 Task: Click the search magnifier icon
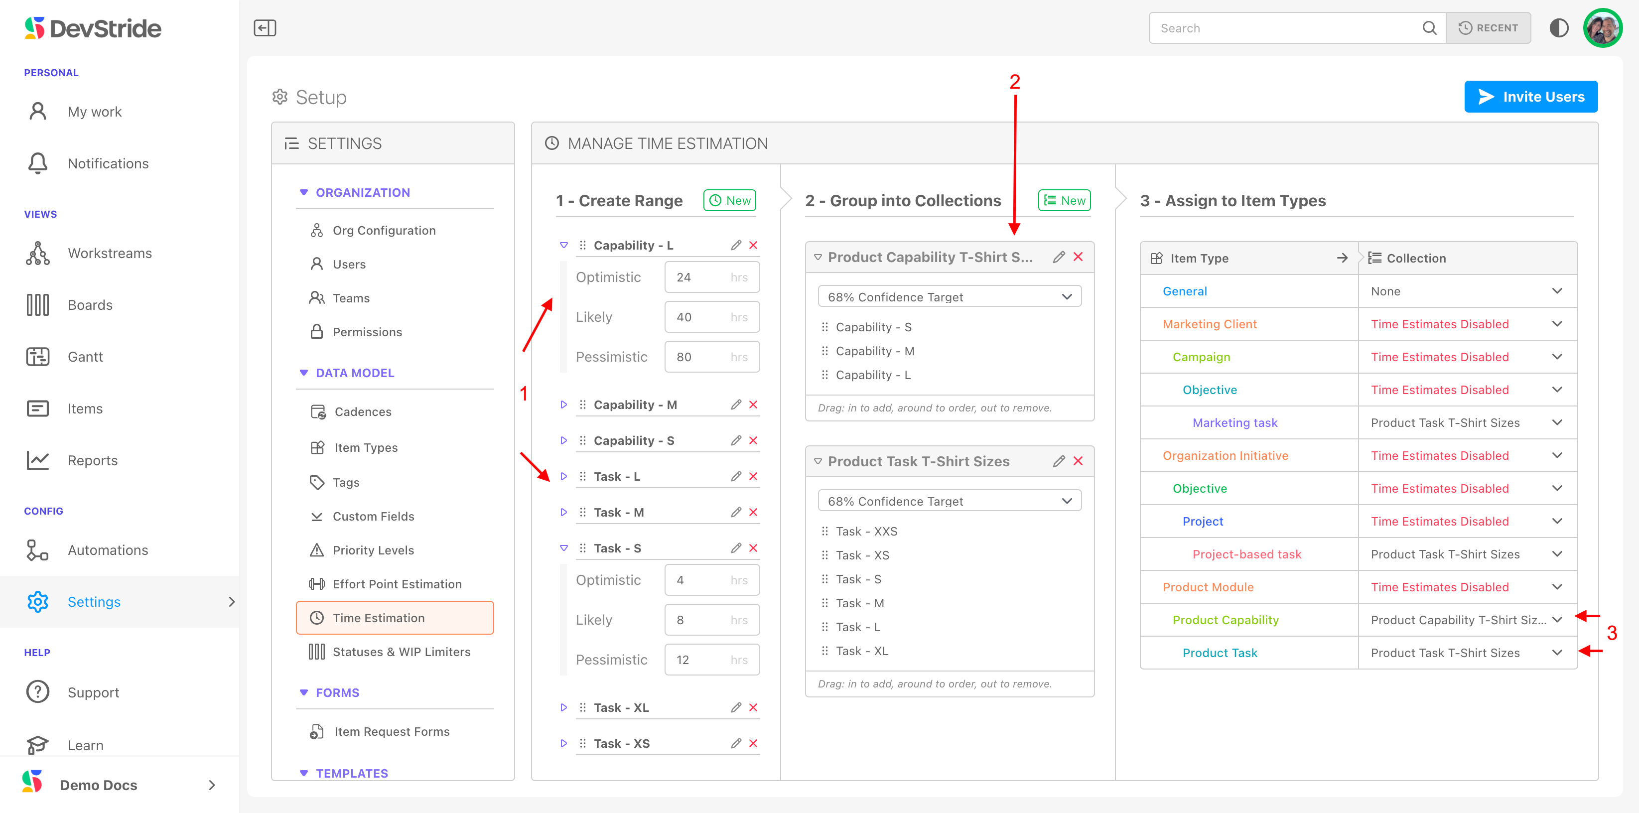1429,28
